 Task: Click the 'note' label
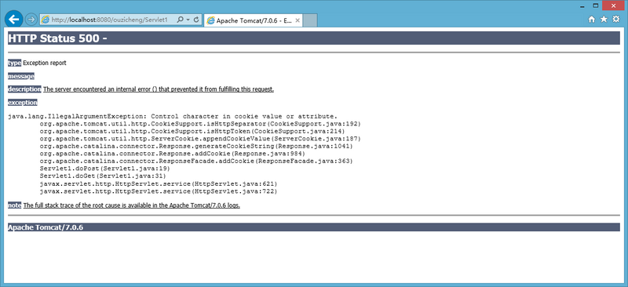coord(14,205)
